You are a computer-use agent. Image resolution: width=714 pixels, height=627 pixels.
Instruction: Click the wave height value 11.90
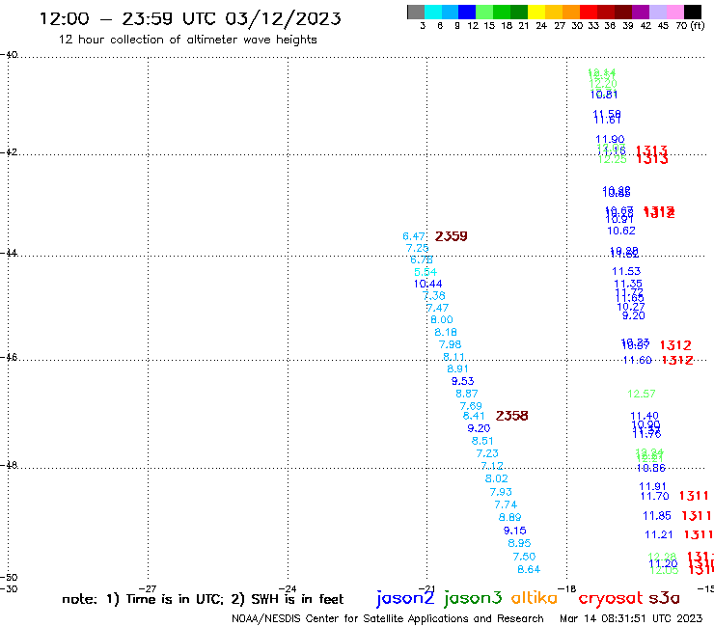click(x=610, y=139)
